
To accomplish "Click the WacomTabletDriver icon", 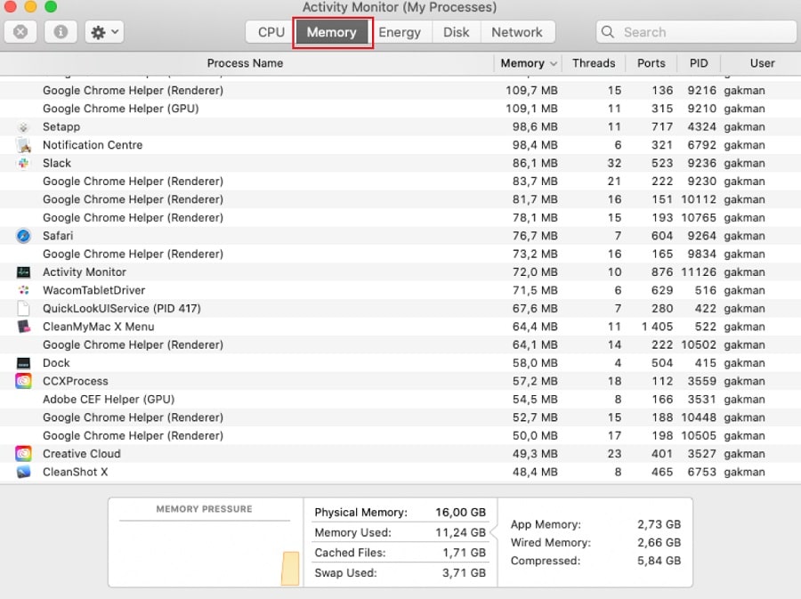I will click(23, 290).
